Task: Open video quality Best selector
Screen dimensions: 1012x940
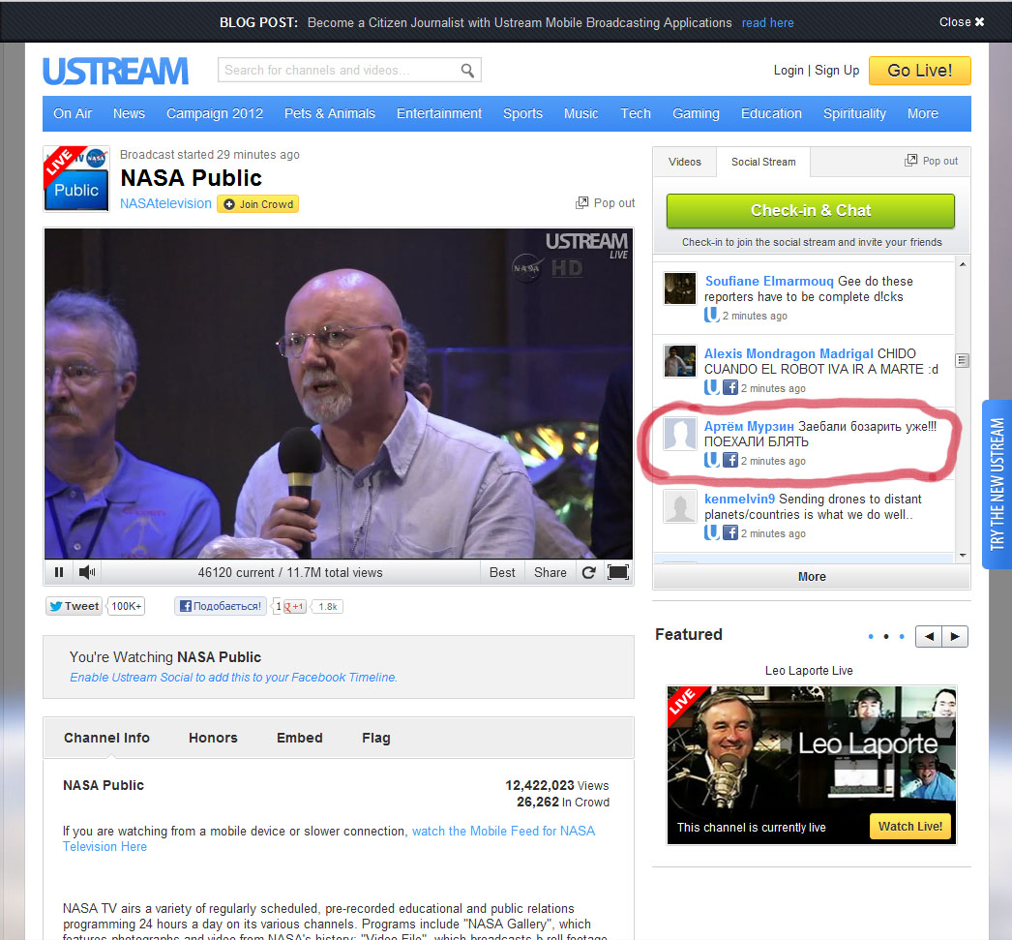Action: [502, 573]
